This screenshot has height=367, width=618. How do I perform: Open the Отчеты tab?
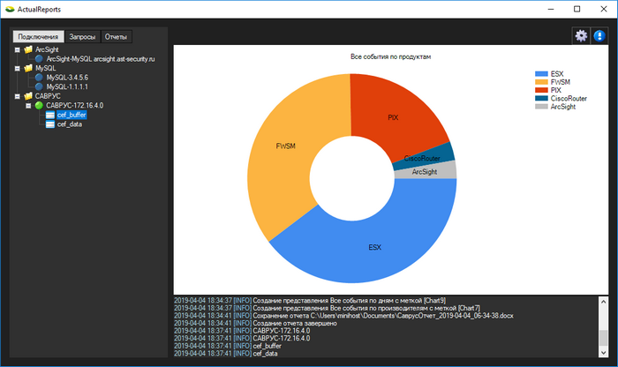point(116,37)
